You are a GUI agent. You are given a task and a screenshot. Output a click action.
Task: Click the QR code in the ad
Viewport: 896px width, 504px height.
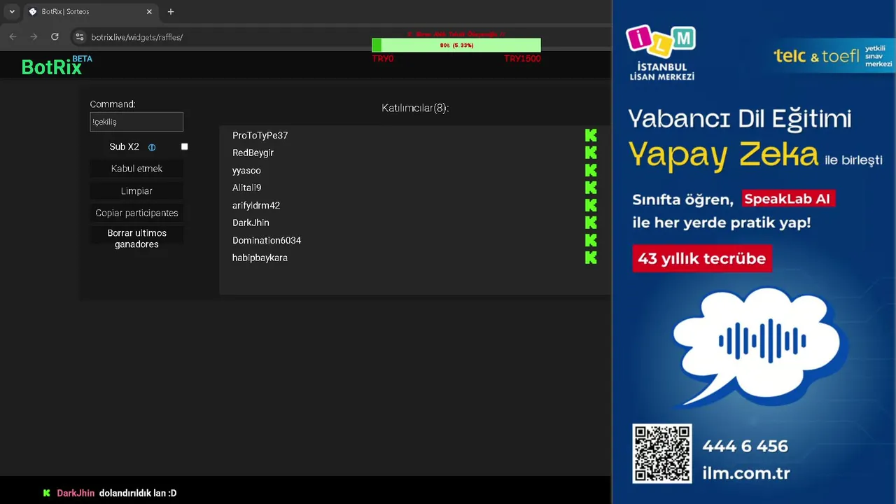(662, 454)
